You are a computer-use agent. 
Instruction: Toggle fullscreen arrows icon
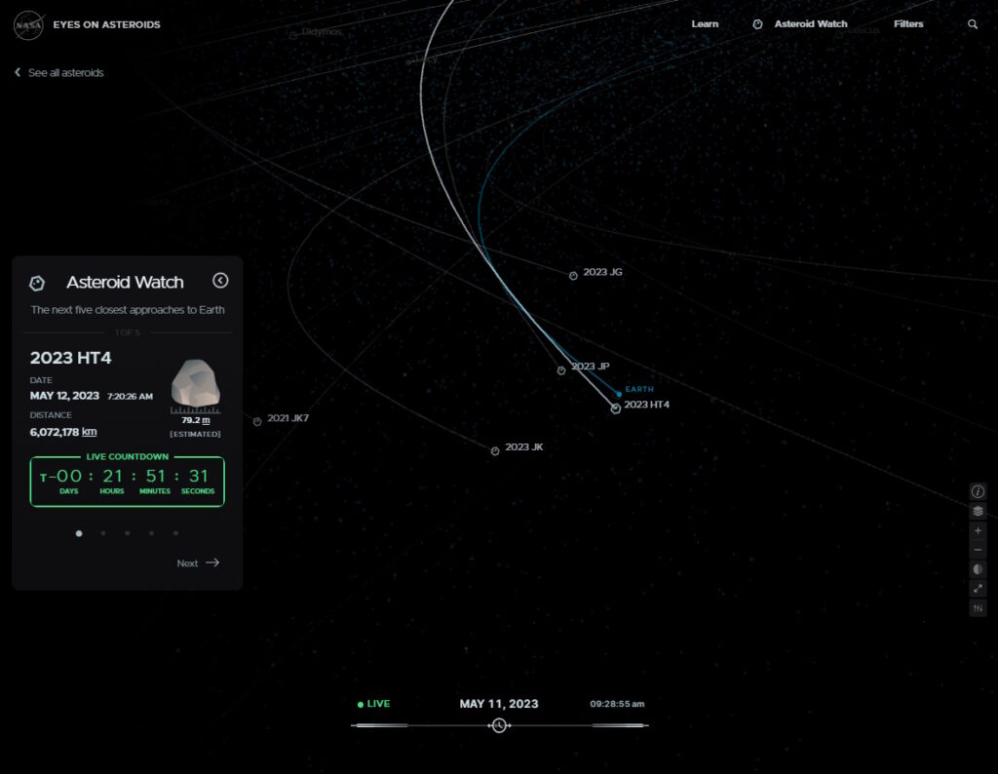(978, 589)
